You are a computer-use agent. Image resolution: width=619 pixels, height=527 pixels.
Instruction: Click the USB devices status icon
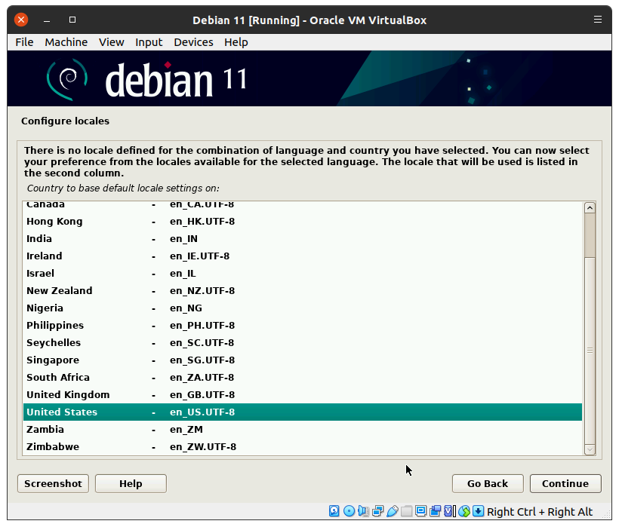392,512
